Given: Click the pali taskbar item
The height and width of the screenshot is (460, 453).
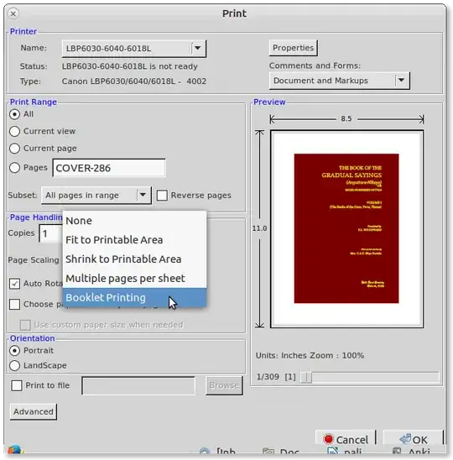Looking at the screenshot, I should coord(344,452).
